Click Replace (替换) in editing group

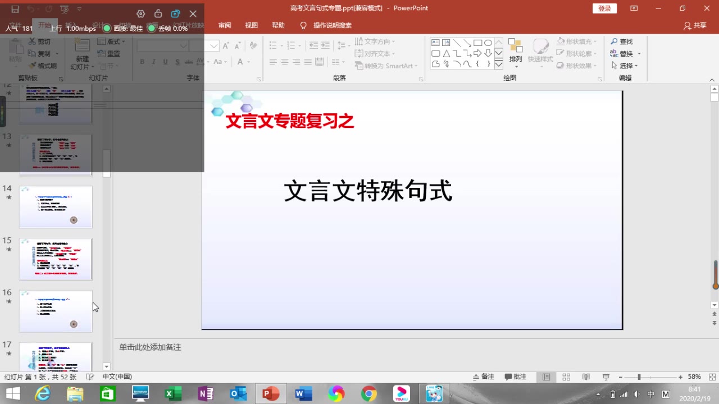point(625,54)
